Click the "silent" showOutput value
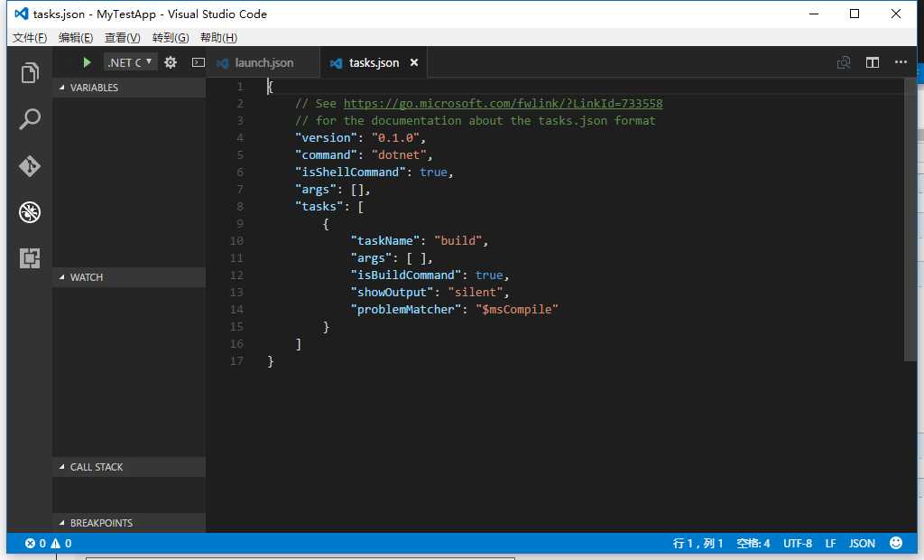The image size is (924, 560). [x=476, y=292]
